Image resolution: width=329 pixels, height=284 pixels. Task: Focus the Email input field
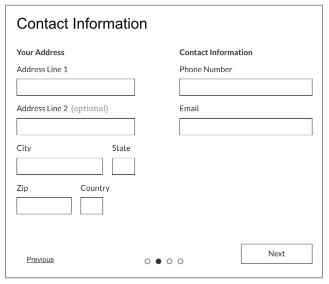pos(245,127)
